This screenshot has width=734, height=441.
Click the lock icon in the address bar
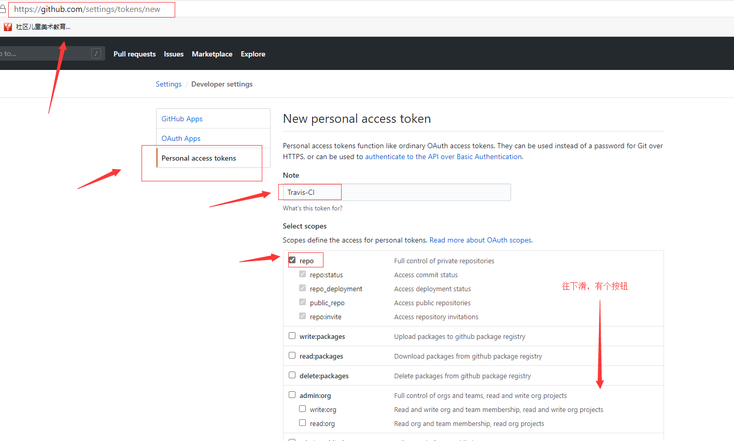pyautogui.click(x=2, y=9)
